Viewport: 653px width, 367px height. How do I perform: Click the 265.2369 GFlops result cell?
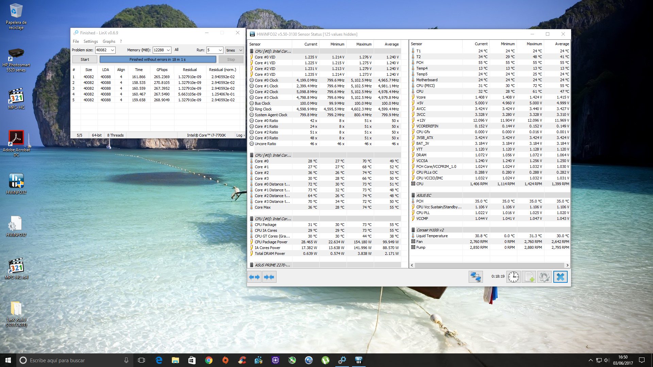[162, 77]
